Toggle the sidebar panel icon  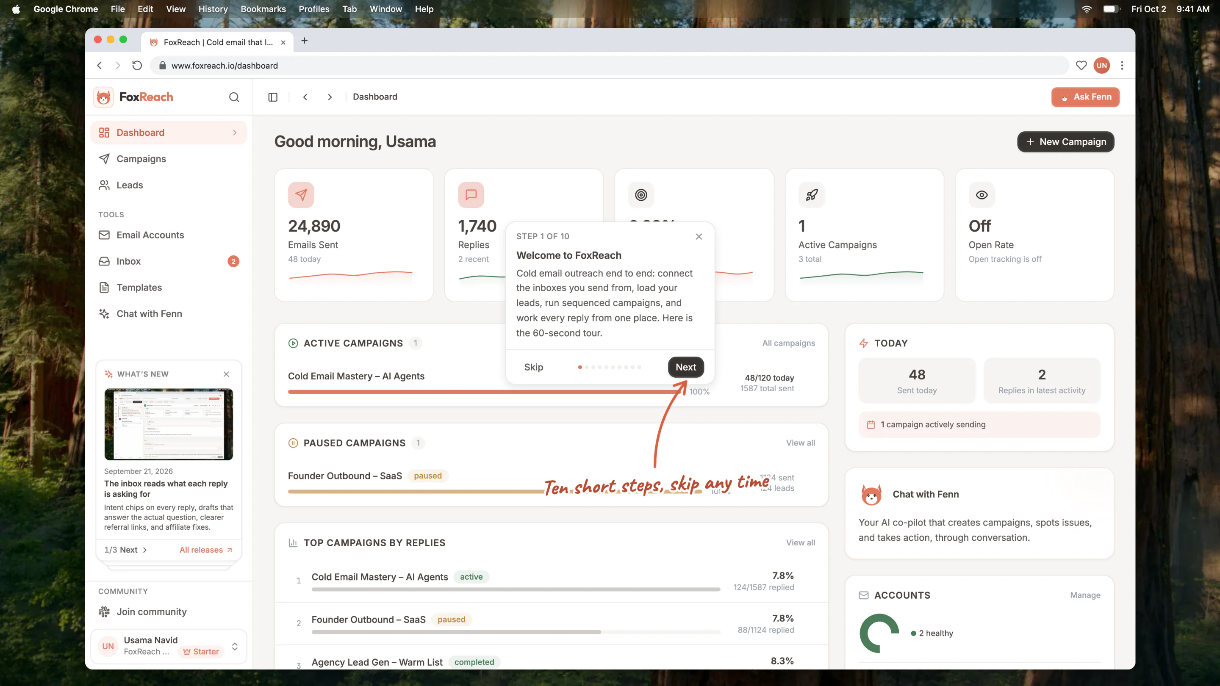pyautogui.click(x=273, y=97)
